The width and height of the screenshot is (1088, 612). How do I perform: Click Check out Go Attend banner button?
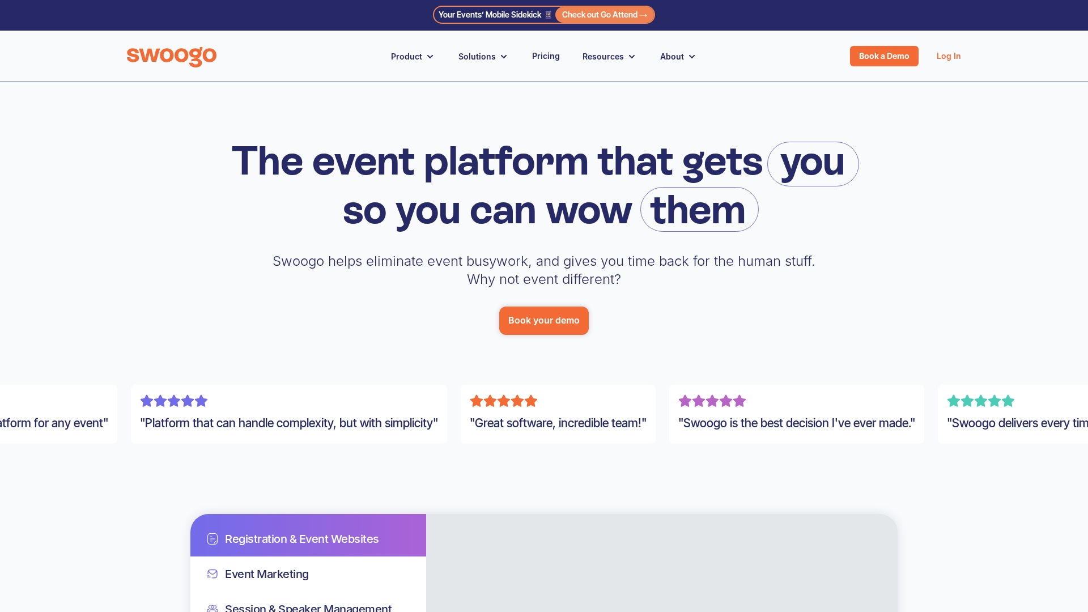pyautogui.click(x=604, y=15)
